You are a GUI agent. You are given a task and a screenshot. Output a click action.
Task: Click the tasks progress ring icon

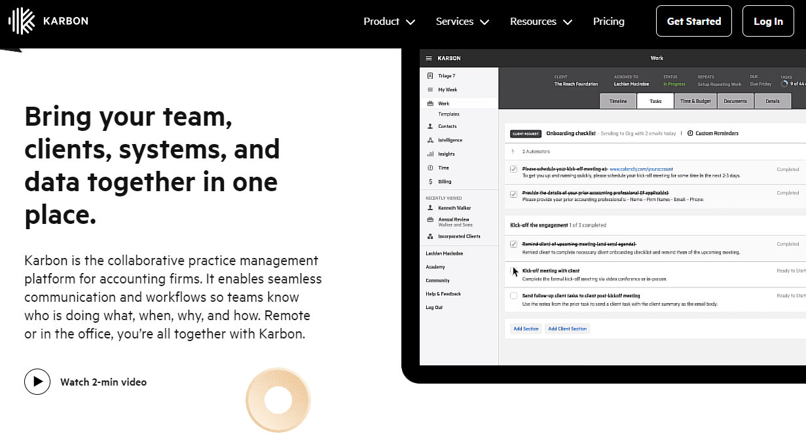tap(784, 84)
